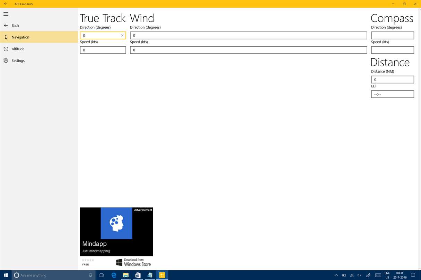Screen dimensions: 421x280
Task: Close the ATC Calculator window
Action: click(415, 4)
